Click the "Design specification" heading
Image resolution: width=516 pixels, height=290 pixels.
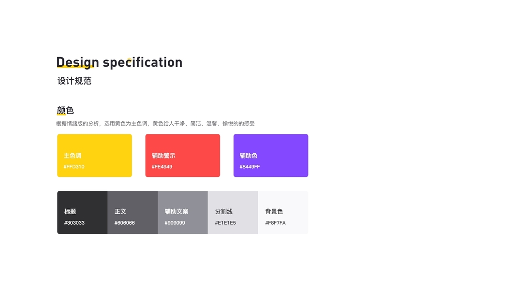119,62
